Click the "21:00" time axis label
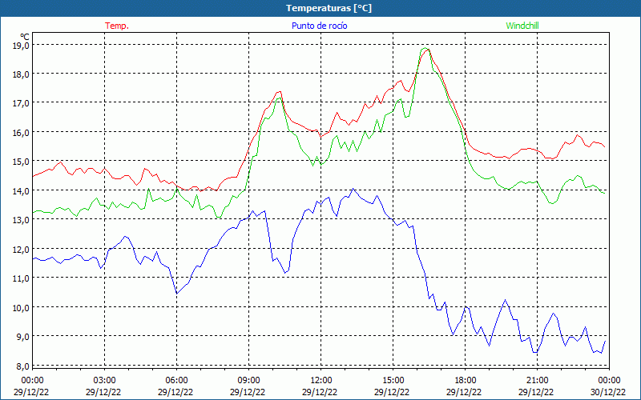 click(x=537, y=381)
